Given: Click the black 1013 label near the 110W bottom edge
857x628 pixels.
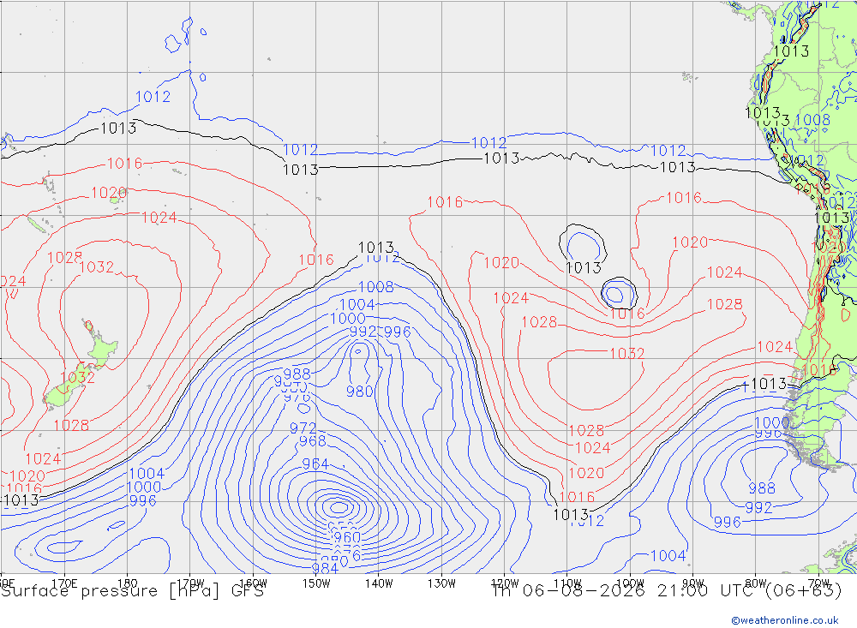Looking at the screenshot, I should coord(571,514).
